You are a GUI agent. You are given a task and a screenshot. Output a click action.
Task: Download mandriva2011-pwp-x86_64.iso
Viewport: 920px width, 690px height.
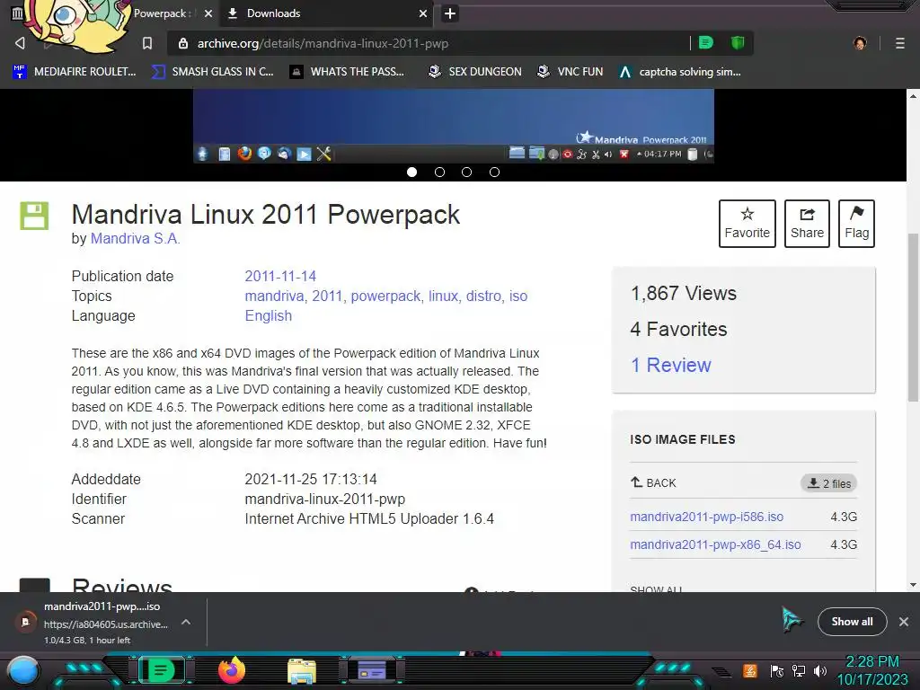(715, 544)
